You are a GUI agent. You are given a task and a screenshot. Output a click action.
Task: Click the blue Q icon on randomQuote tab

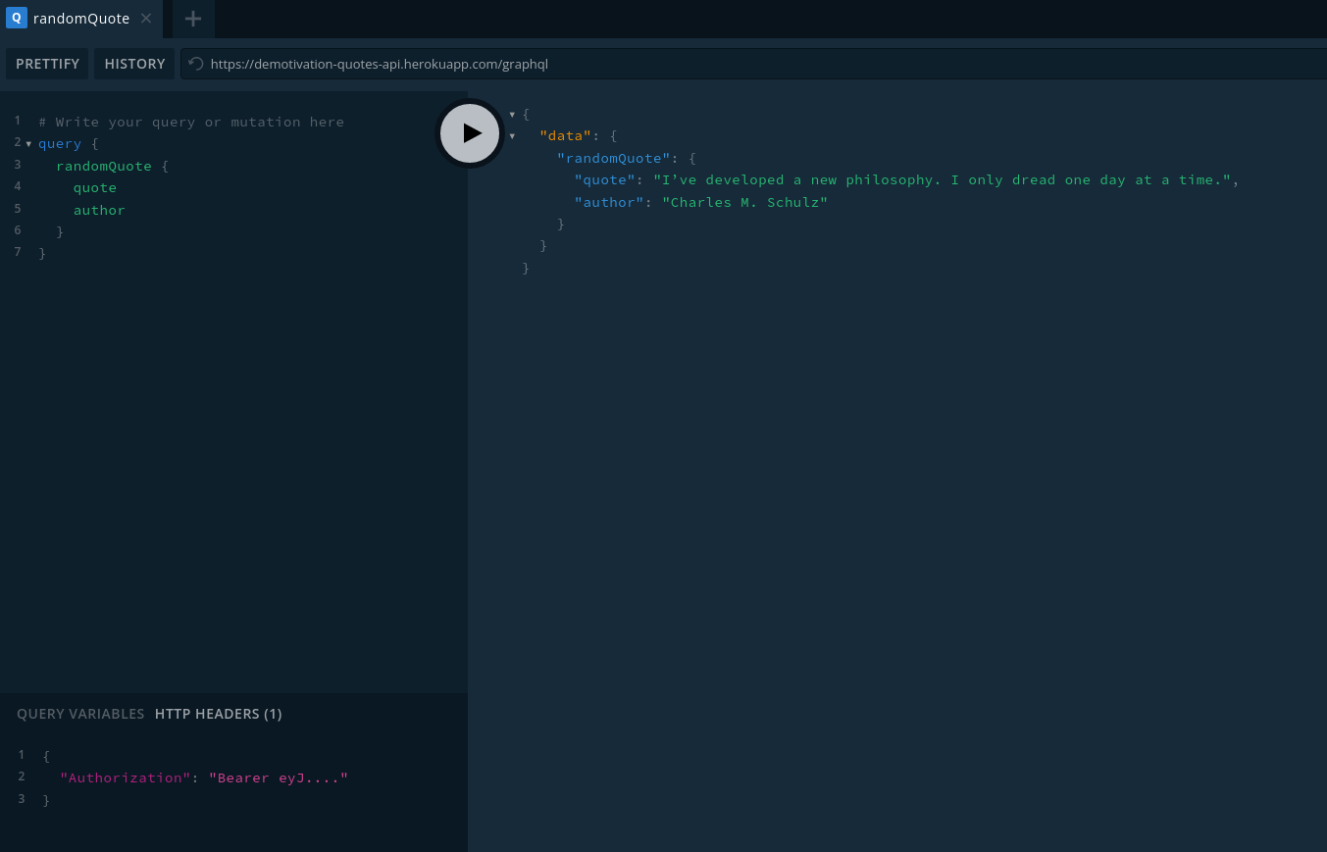pyautogui.click(x=17, y=18)
